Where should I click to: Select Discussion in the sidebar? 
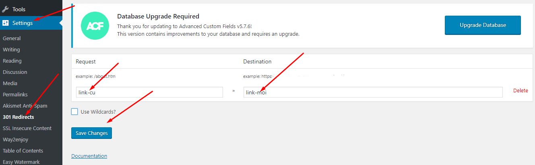point(15,72)
